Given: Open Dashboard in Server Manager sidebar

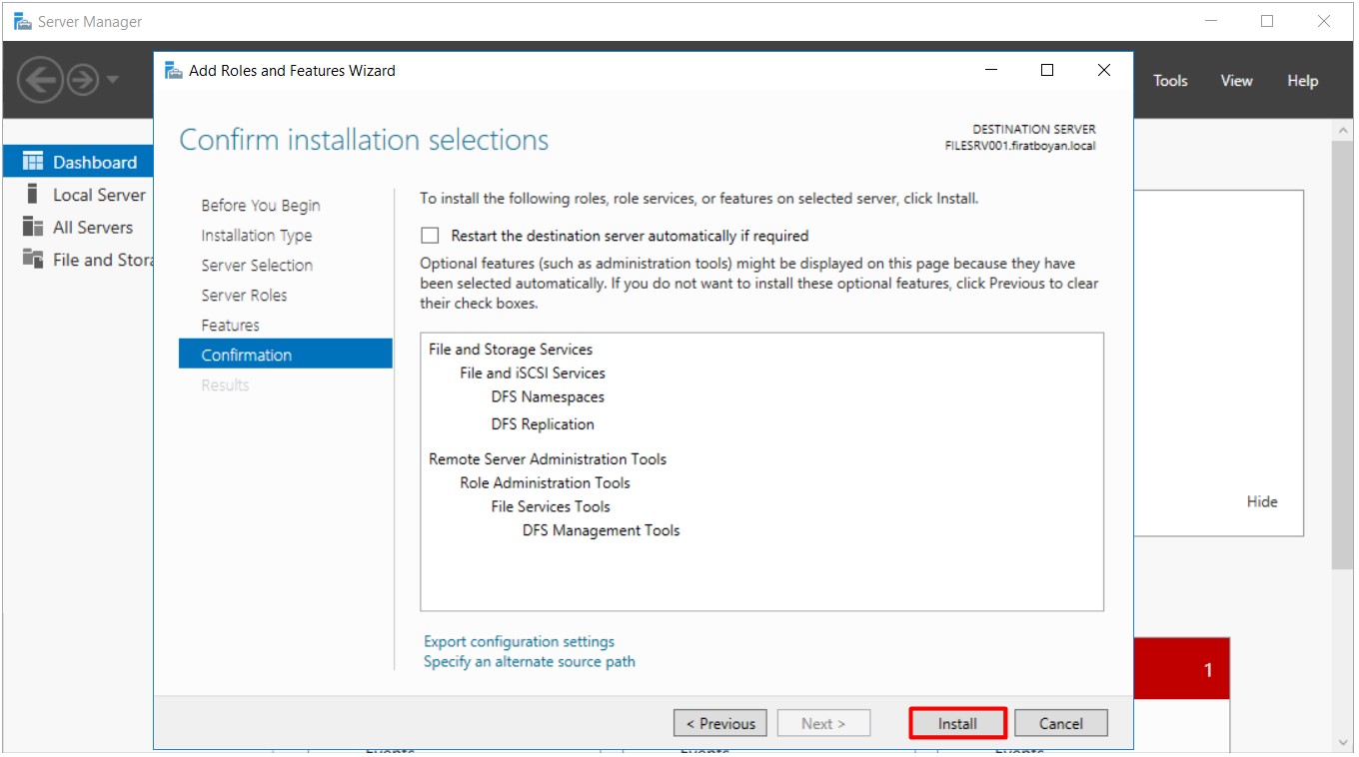Looking at the screenshot, I should pyautogui.click(x=78, y=162).
